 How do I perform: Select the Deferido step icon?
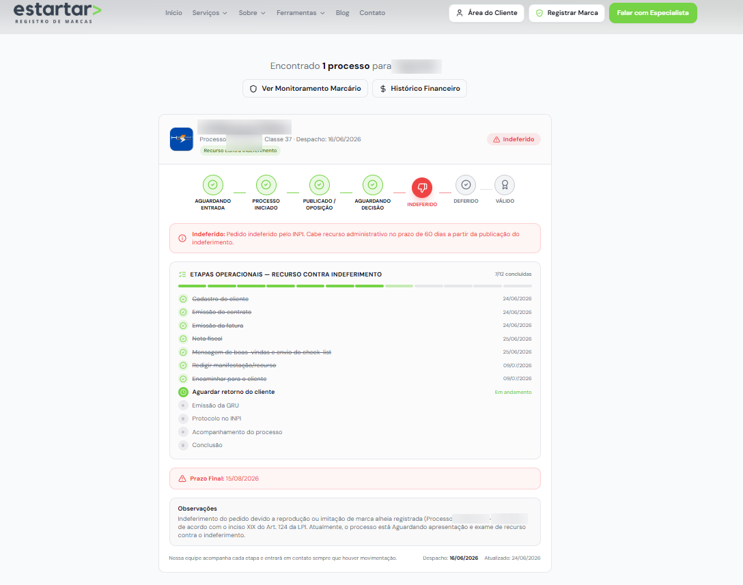(x=466, y=185)
